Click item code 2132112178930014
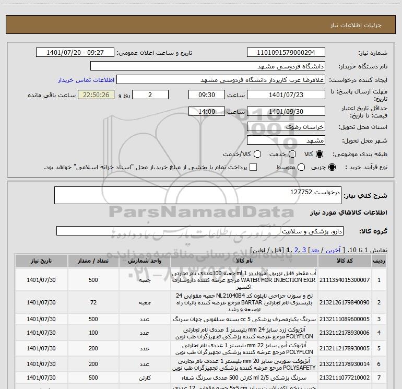402x389 pixels. [345, 364]
